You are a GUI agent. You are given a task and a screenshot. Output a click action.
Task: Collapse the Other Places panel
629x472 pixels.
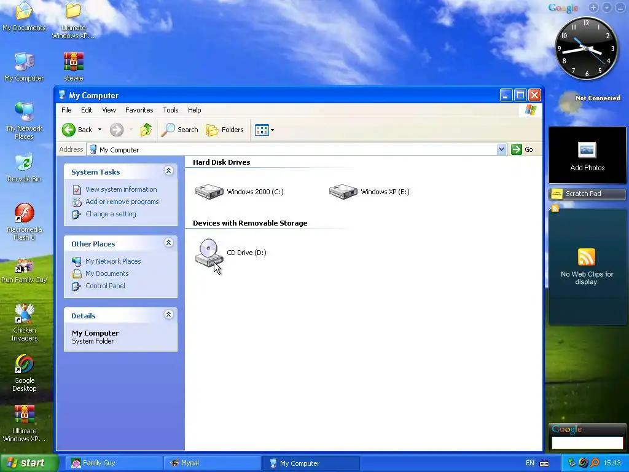(x=168, y=243)
